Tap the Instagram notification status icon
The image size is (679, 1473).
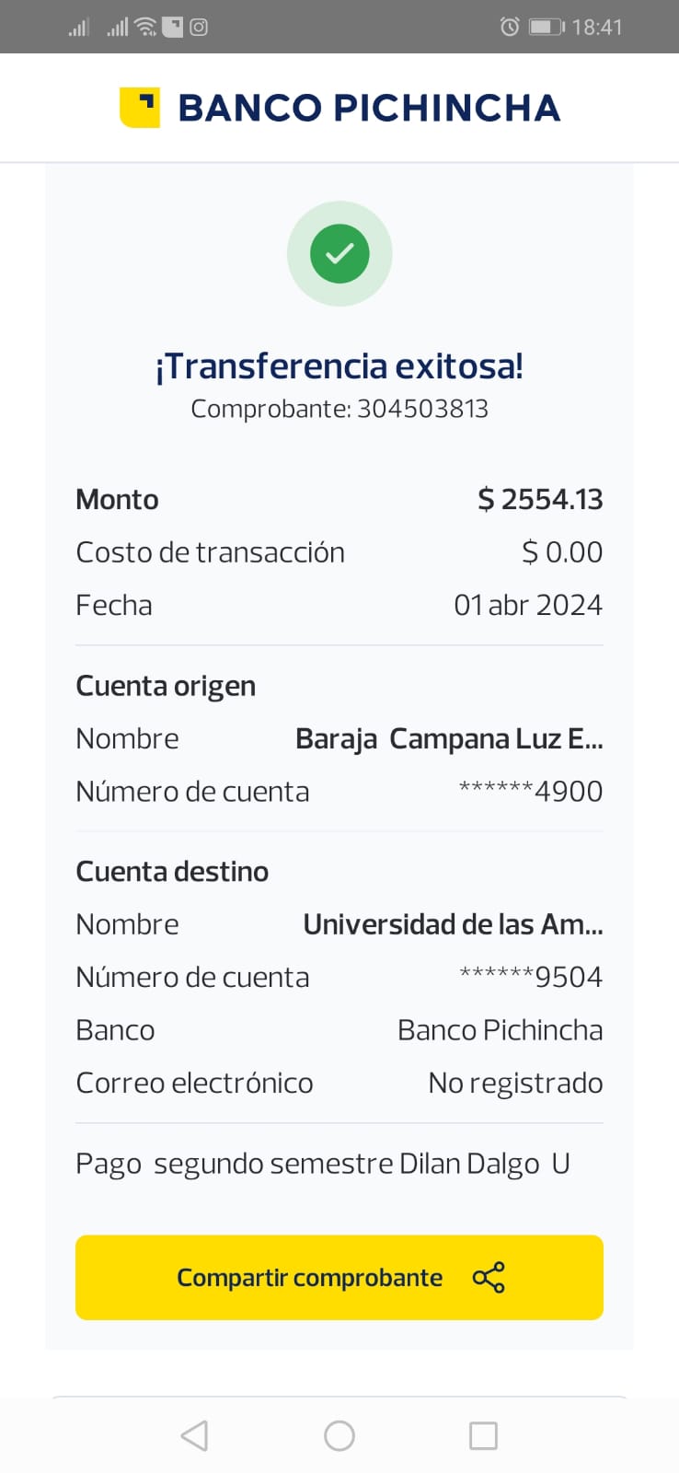point(199,27)
